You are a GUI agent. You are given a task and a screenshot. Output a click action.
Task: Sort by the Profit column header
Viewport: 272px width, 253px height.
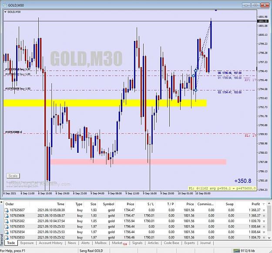pos(256,204)
